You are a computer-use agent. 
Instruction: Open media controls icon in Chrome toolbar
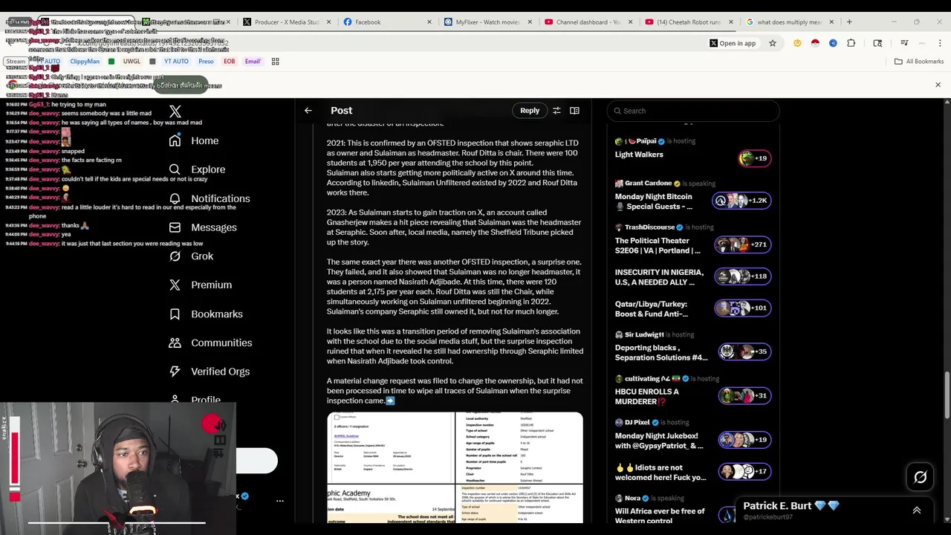904,43
